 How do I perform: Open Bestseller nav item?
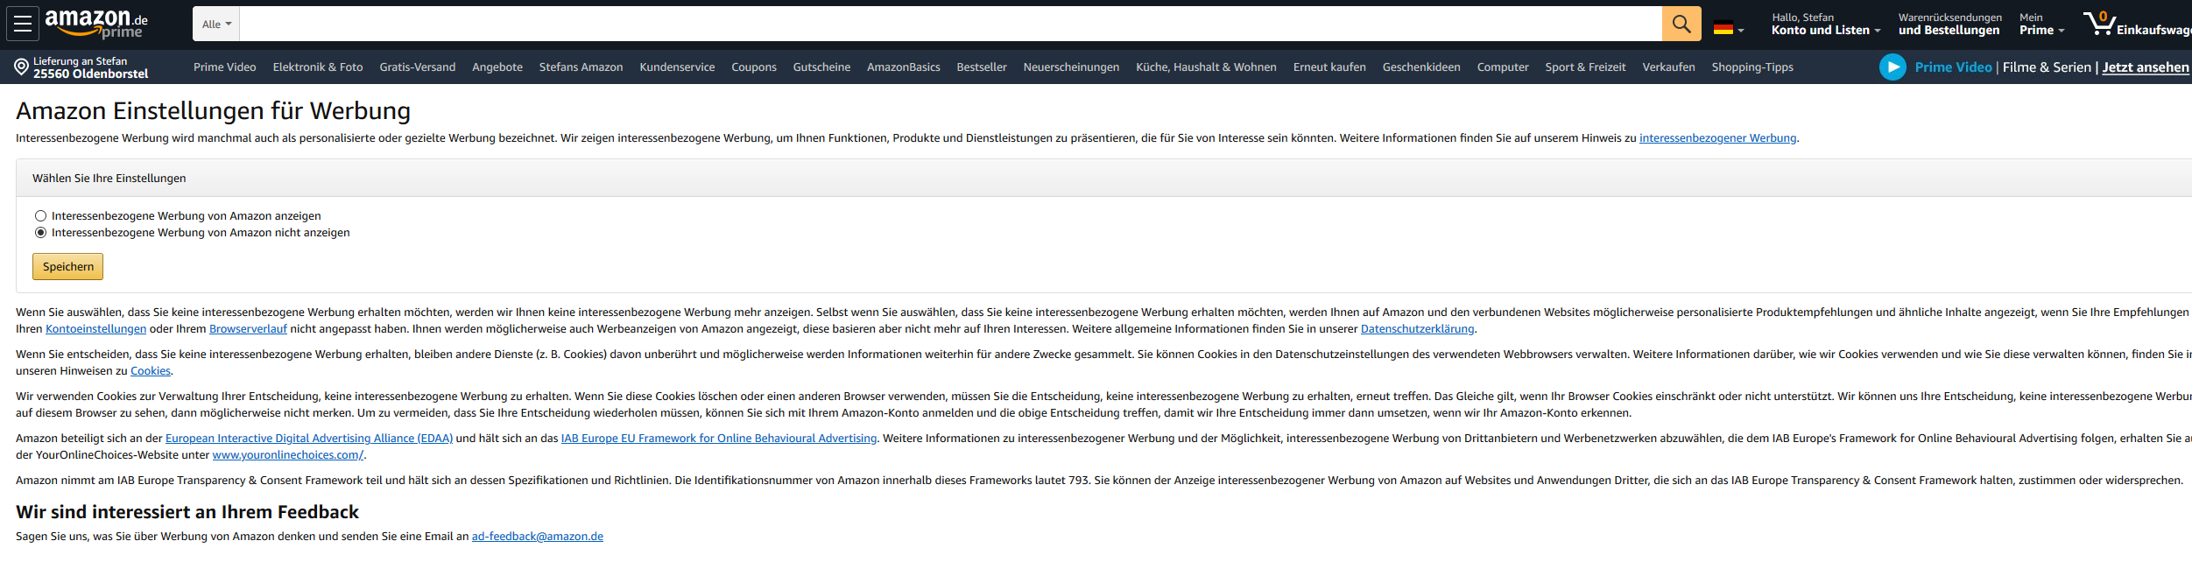tap(982, 67)
